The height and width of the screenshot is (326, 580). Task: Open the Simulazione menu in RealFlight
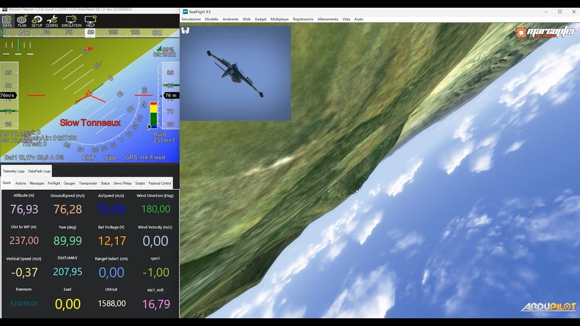[x=191, y=19]
